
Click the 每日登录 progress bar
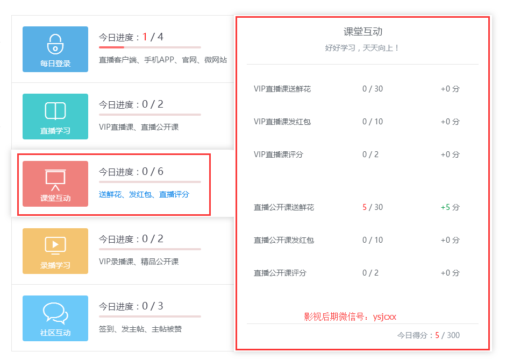pos(149,47)
